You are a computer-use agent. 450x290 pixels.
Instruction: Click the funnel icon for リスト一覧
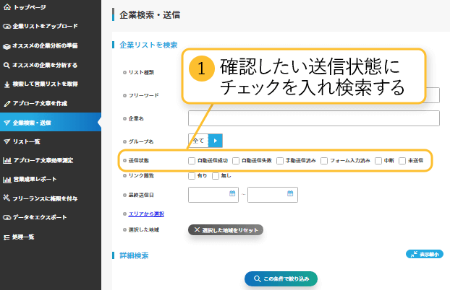pyautogui.click(x=7, y=141)
